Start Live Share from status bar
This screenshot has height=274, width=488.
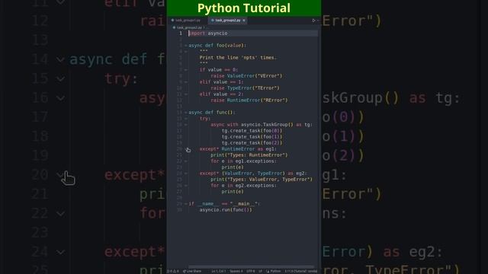pyautogui.click(x=192, y=271)
